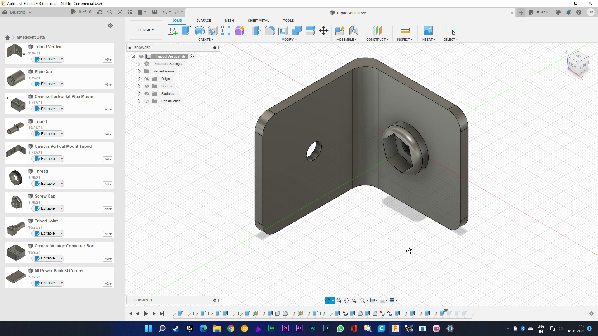The height and width of the screenshot is (336, 598).
Task: Toggle visibility of Sketches folder
Action: coord(147,94)
